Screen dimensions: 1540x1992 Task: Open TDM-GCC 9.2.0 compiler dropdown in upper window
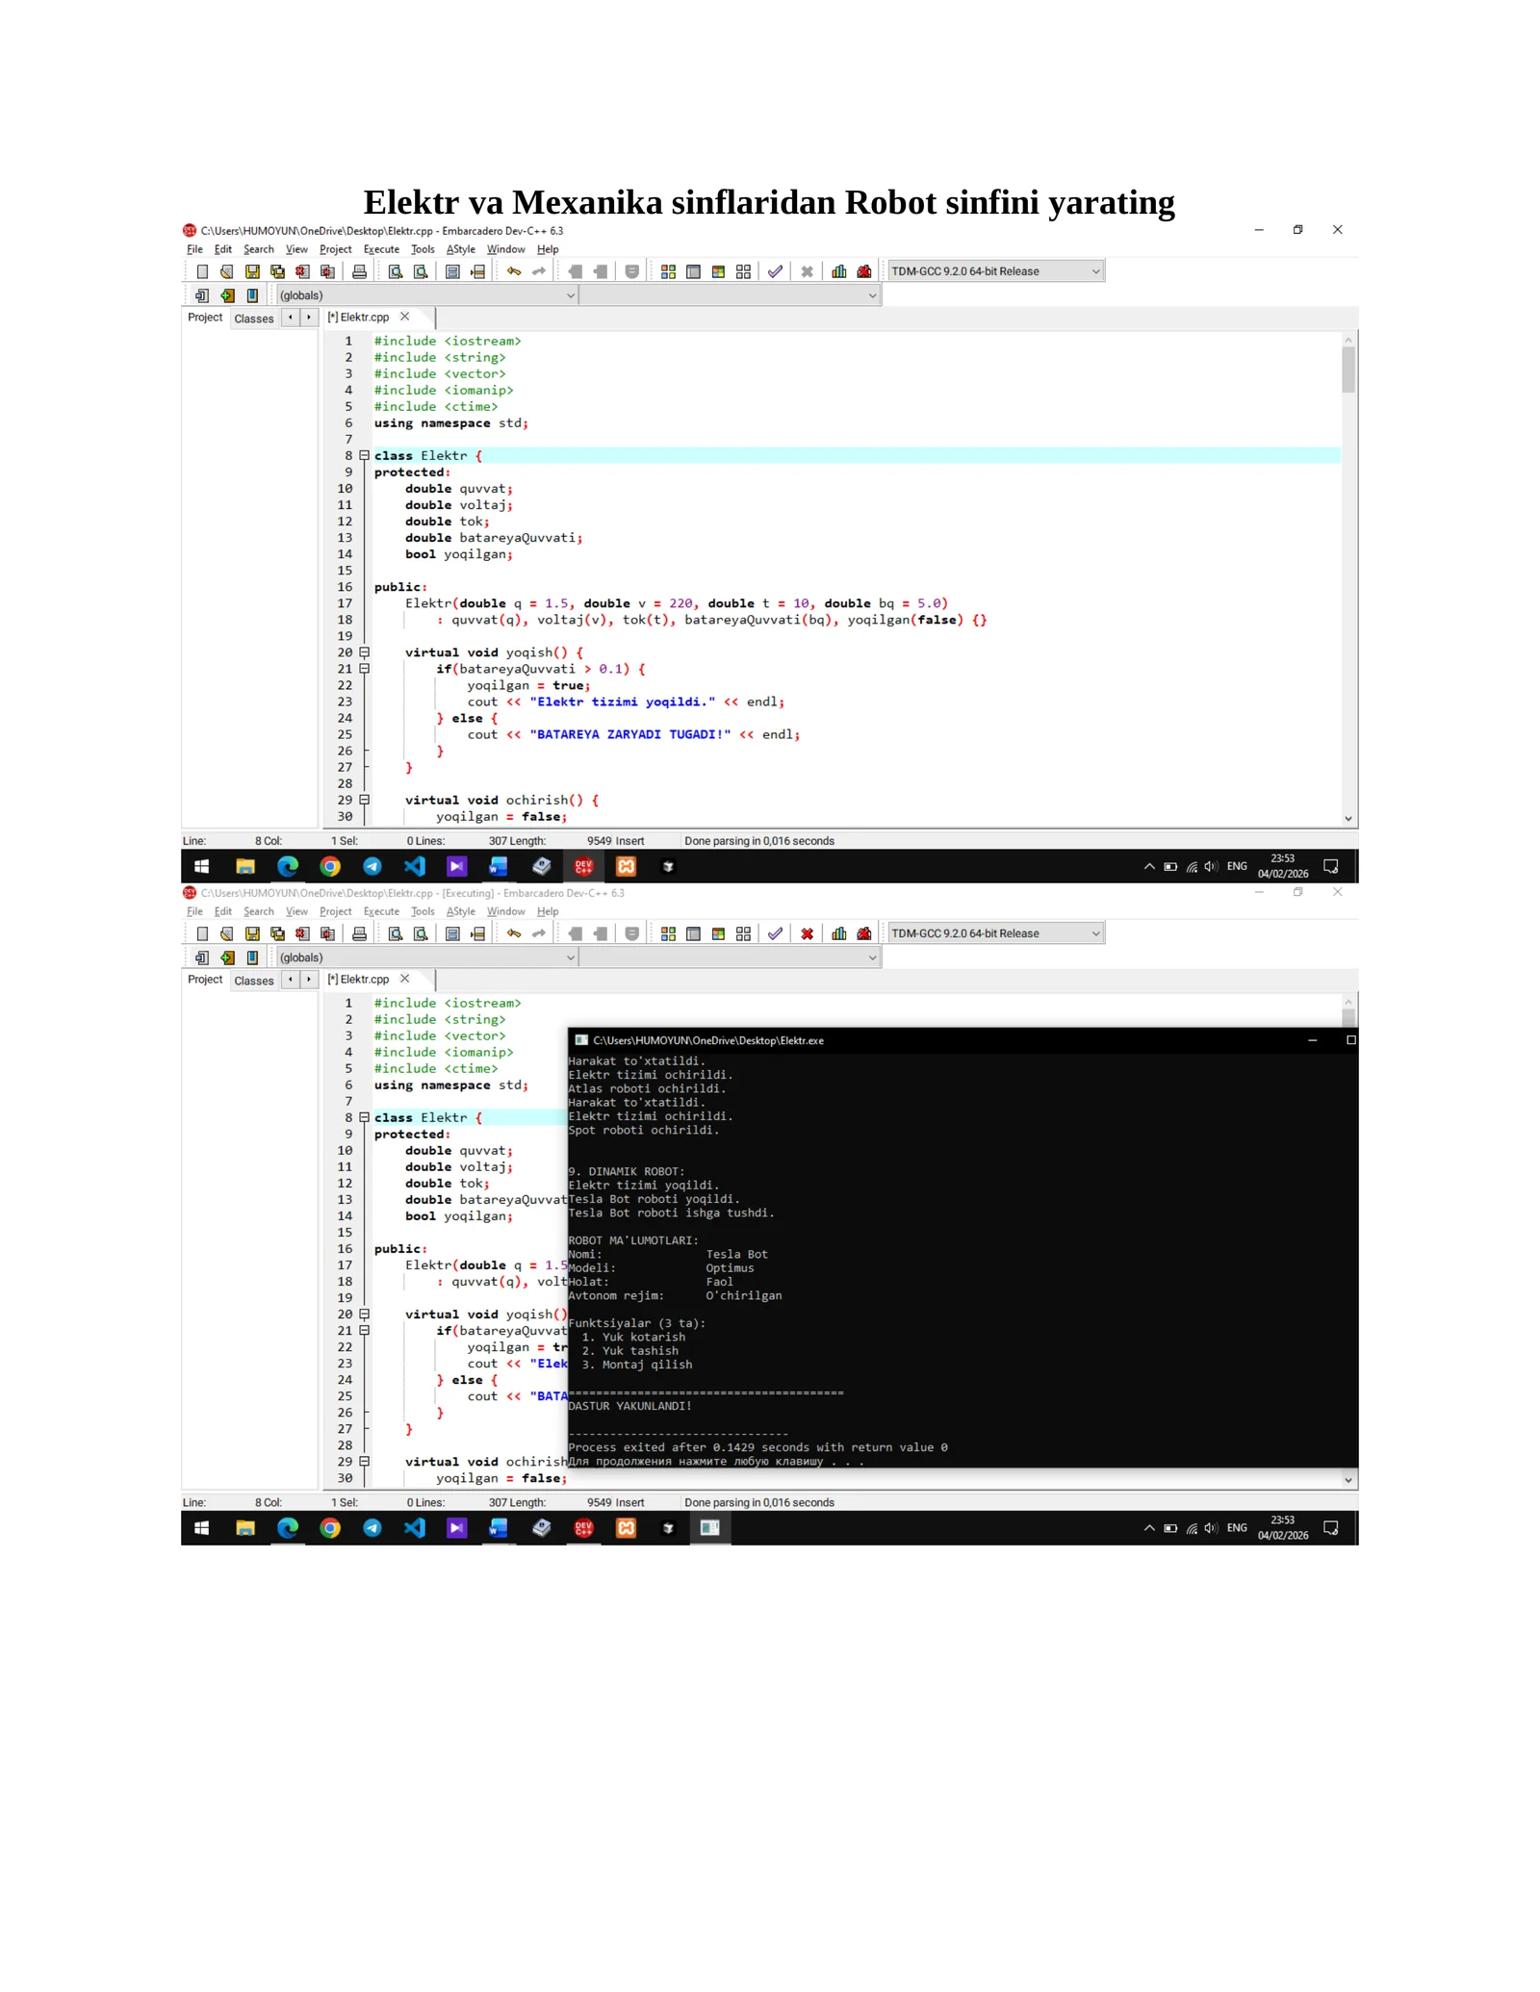(x=995, y=271)
